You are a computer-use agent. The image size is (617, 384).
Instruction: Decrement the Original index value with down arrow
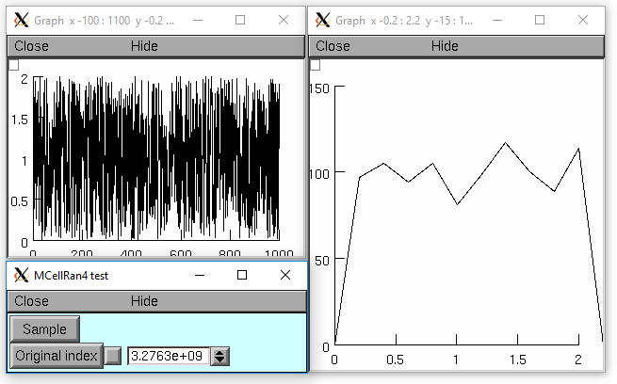pyautogui.click(x=220, y=360)
